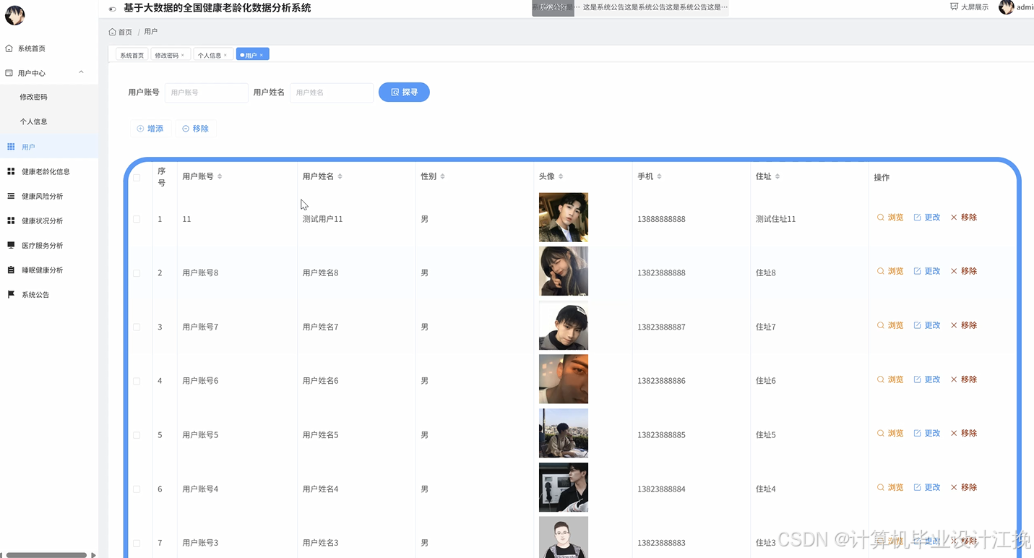
Task: Click 移除 for 用户姓名4 row
Action: point(964,487)
